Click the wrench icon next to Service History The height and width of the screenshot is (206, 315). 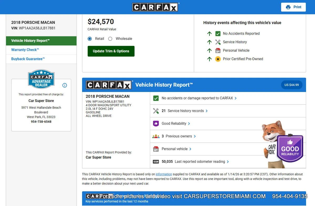218,42
